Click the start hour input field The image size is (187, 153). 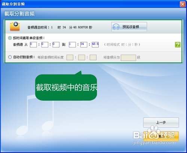[33, 45]
